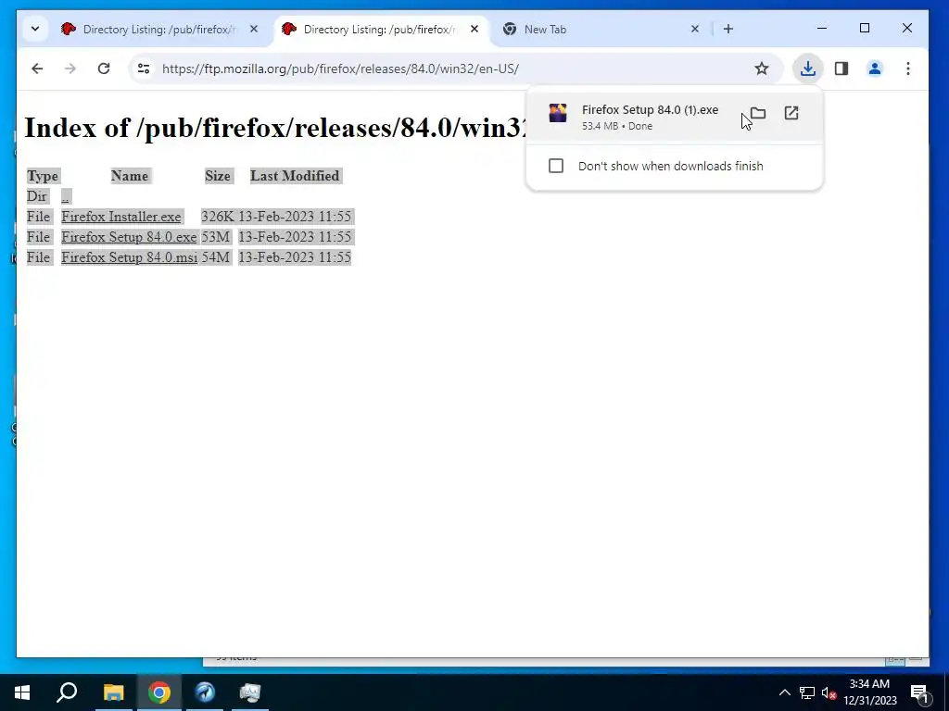Screen dimensions: 949x711
Task: Open the blue globe app in taskbar
Action: [x=205, y=692]
